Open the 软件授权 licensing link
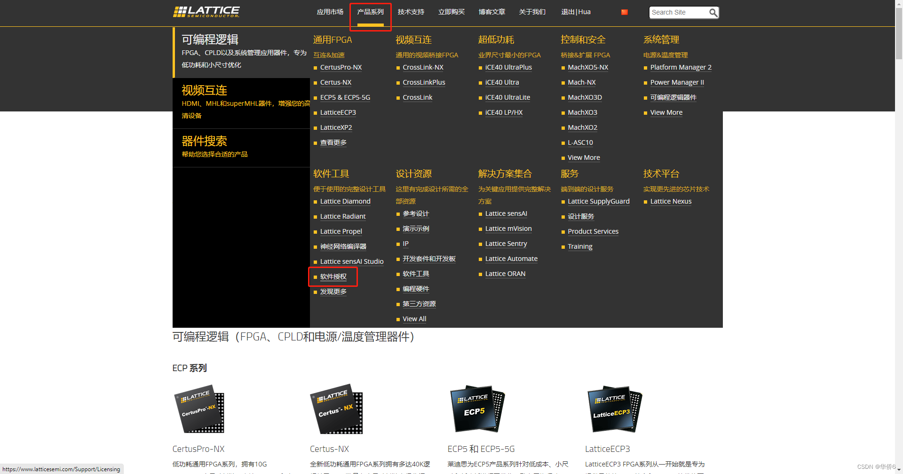 coord(333,277)
